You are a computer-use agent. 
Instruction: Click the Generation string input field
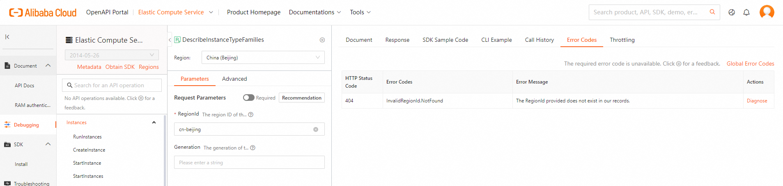249,163
